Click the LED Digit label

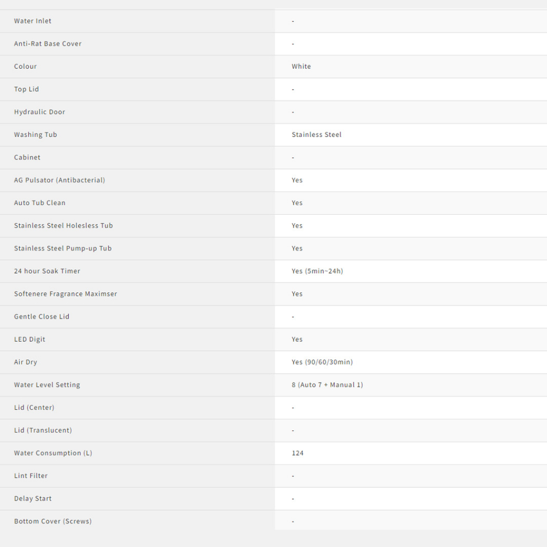coord(29,339)
